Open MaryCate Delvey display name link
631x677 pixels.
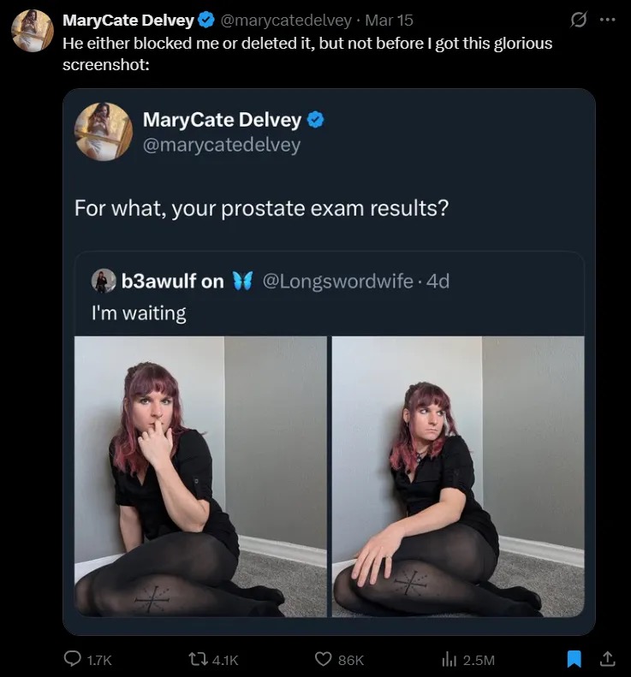coord(128,21)
